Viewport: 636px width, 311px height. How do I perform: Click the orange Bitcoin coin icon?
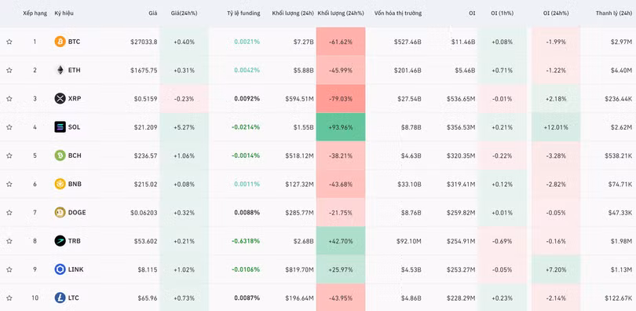[60, 42]
